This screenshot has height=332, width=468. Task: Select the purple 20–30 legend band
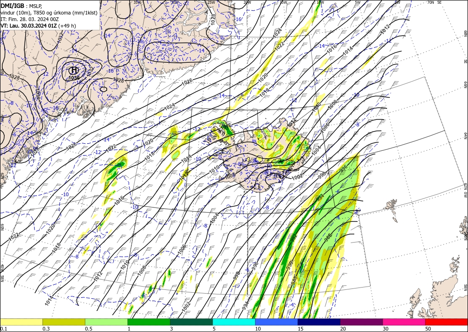[x=361, y=322]
